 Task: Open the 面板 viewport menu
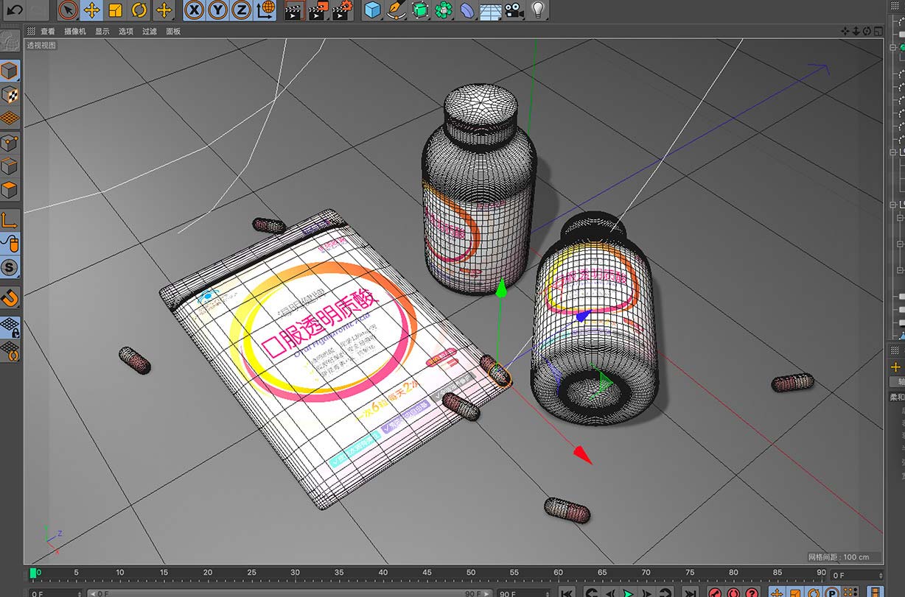173,32
